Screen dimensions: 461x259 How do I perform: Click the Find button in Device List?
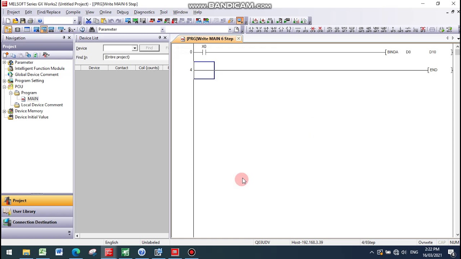pos(149,48)
